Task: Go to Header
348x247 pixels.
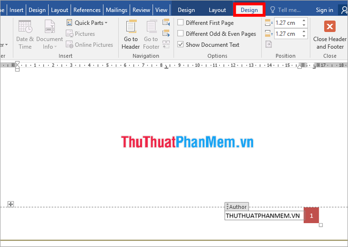Action: coord(131,34)
